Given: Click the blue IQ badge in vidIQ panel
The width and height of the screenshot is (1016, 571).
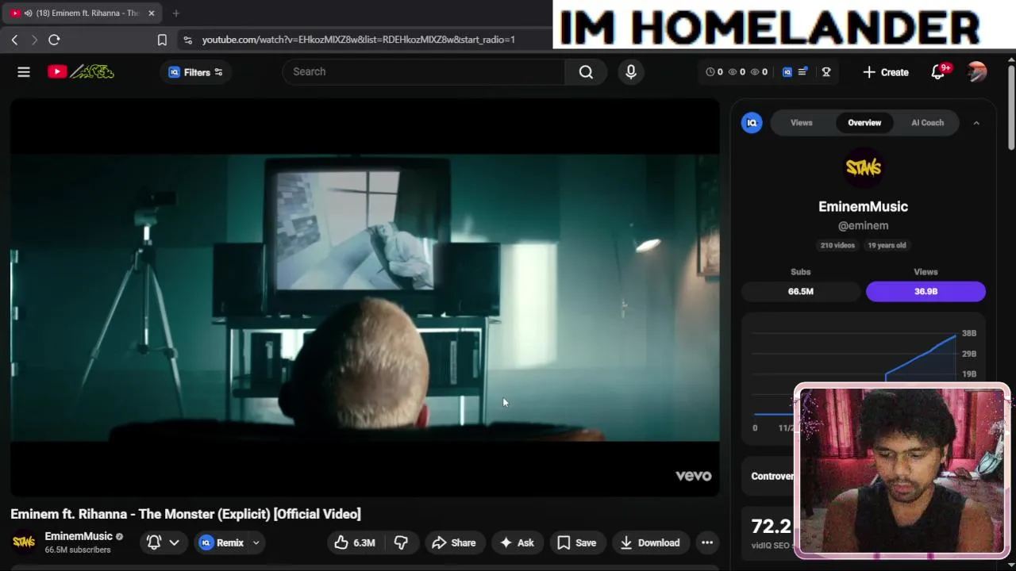Looking at the screenshot, I should 752,123.
